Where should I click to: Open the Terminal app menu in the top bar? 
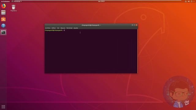click(x=17, y=1)
